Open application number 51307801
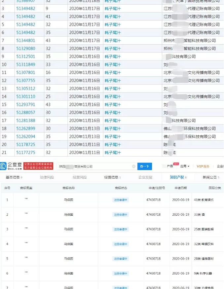 pyautogui.click(x=26, y=72)
